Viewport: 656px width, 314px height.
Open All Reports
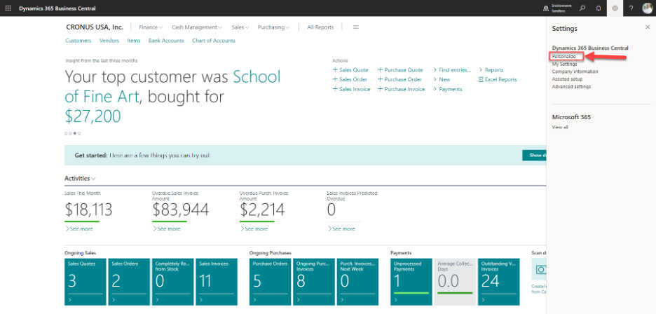[320, 27]
